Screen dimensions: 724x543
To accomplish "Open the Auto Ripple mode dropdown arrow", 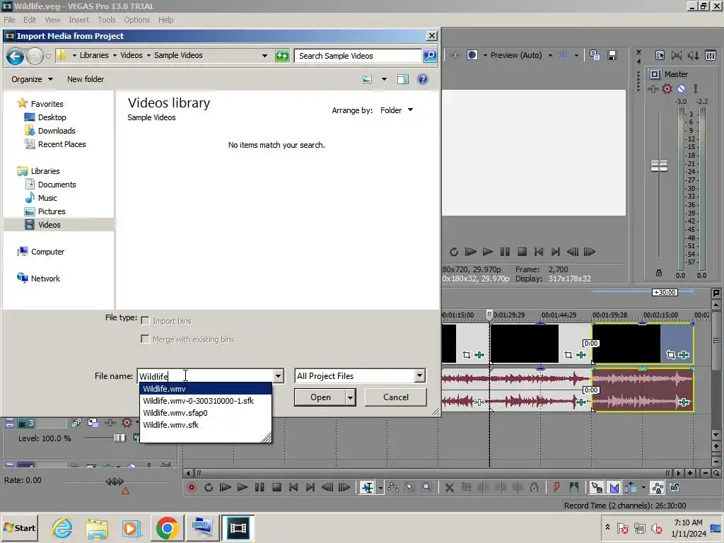I will [643, 488].
